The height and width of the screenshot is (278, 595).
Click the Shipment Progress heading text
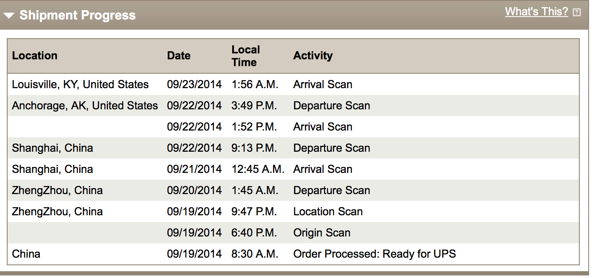78,15
